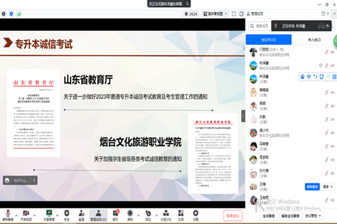Click the emoji smiley in the 说点什么 bar
Screen dimensions: 337x224
[7, 180]
